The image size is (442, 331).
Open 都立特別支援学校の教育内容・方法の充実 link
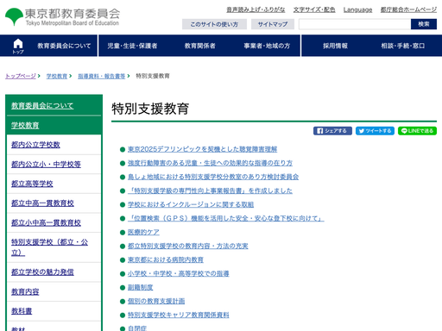188,246
